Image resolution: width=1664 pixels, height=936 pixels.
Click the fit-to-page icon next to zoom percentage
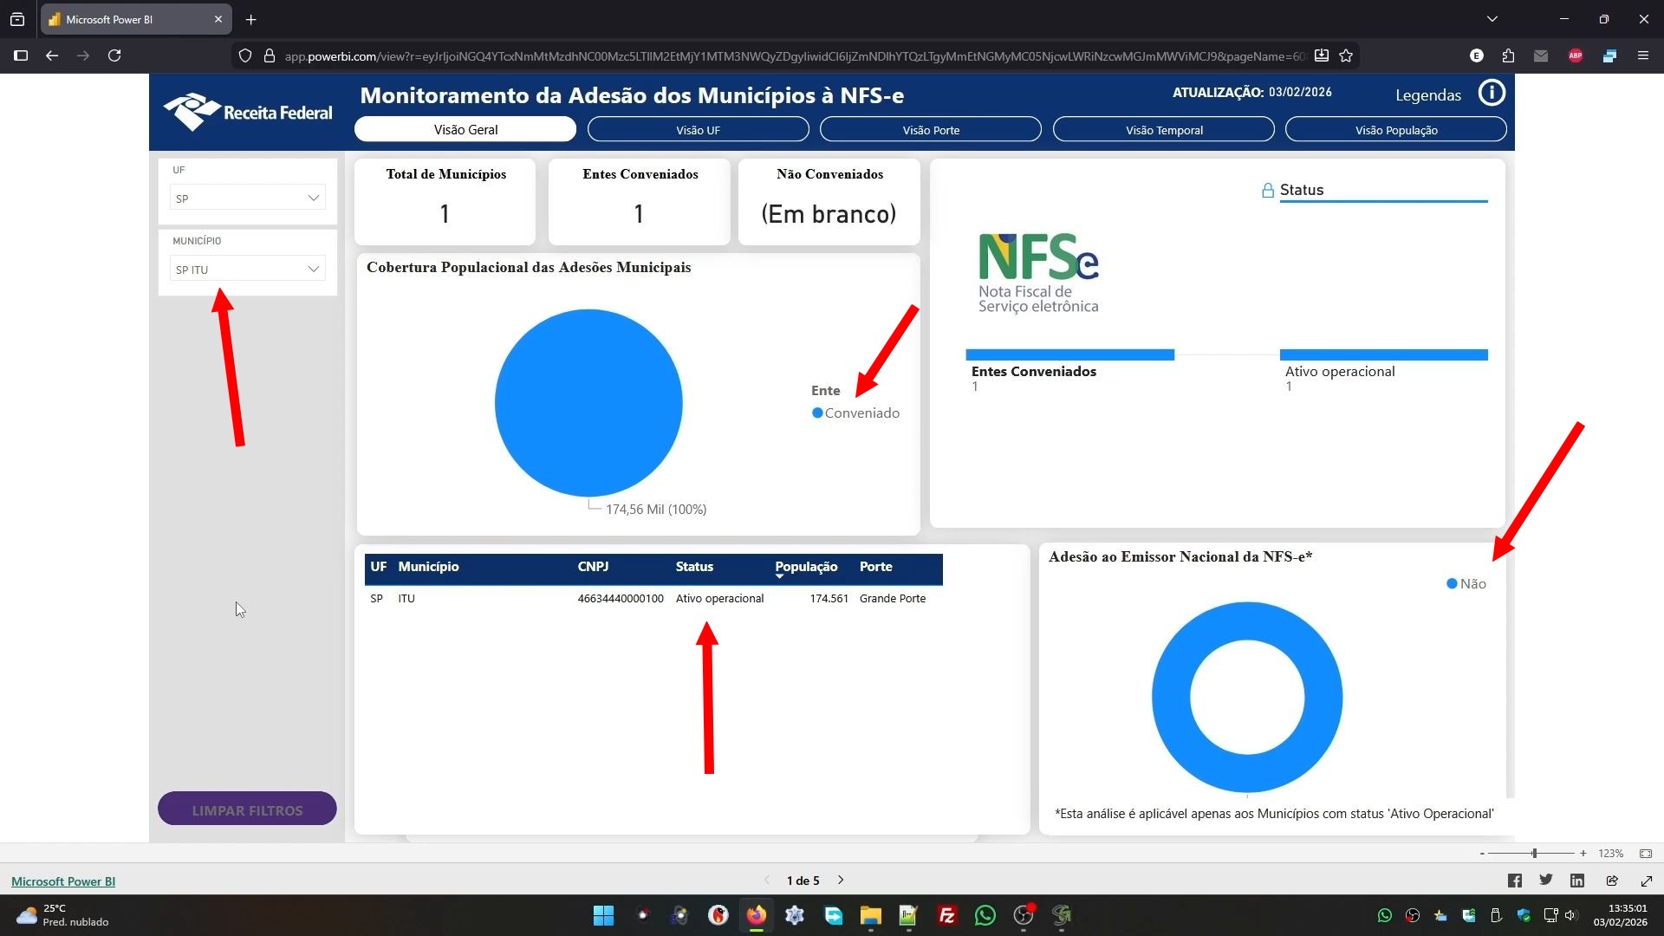[x=1646, y=854]
